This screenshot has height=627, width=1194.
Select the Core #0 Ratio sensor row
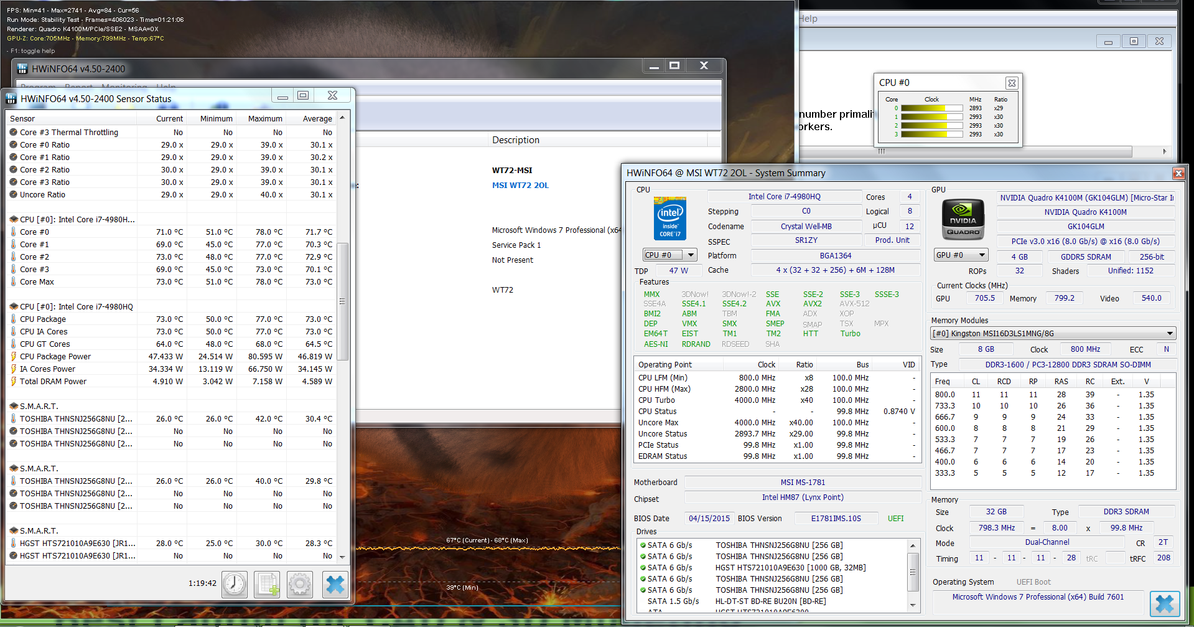click(x=172, y=144)
